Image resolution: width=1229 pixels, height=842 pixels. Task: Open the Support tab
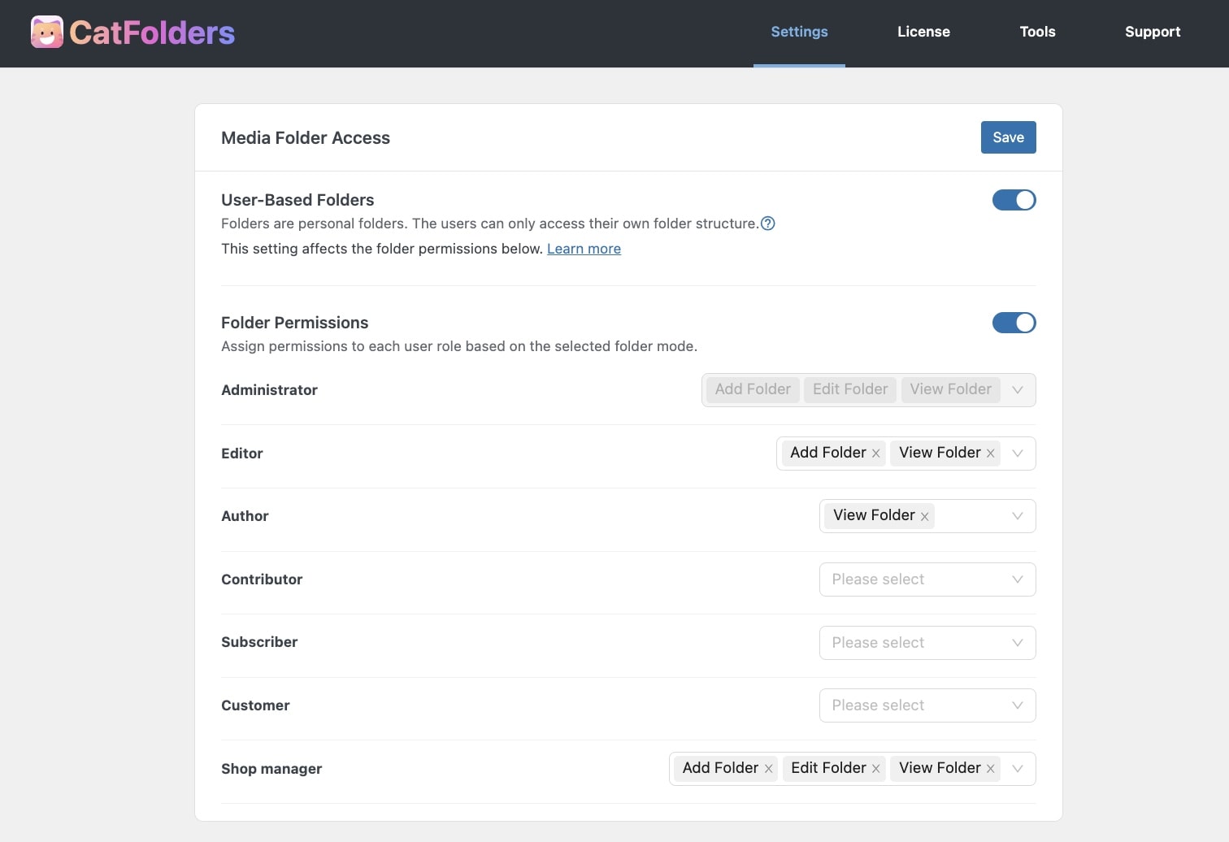[x=1153, y=32]
